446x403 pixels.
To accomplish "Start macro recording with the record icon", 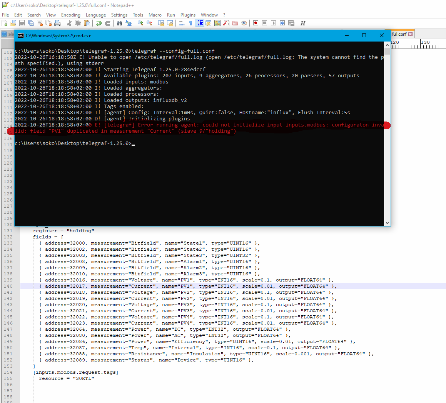I will pyautogui.click(x=256, y=23).
